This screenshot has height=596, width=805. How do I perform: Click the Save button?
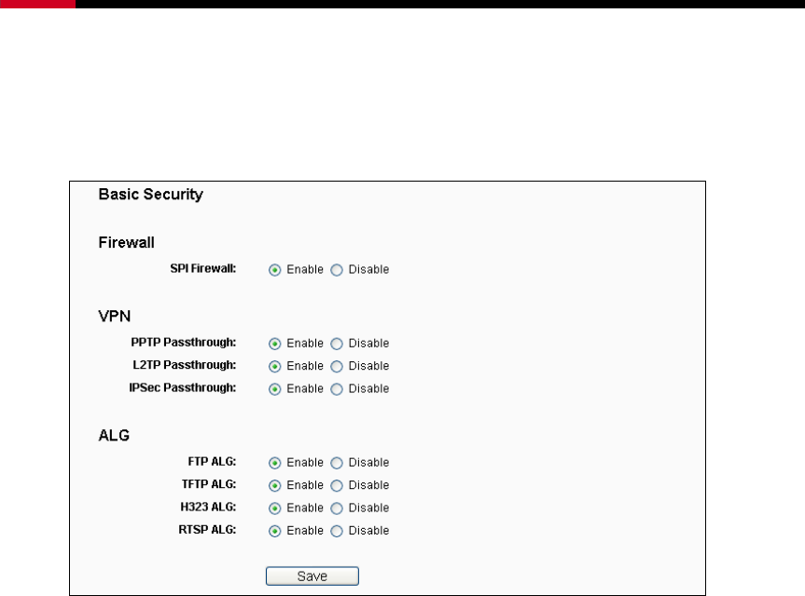tap(312, 576)
